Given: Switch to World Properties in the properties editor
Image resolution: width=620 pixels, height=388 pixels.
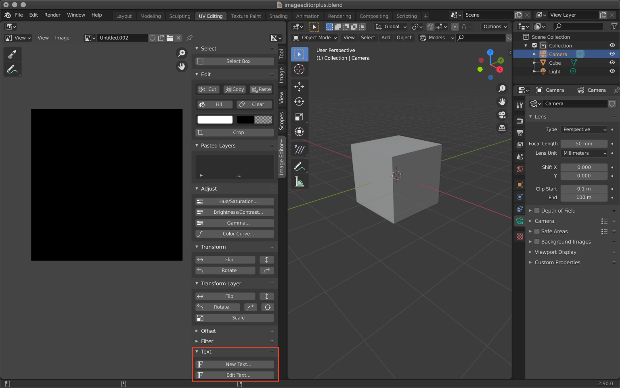Looking at the screenshot, I should click(x=519, y=169).
